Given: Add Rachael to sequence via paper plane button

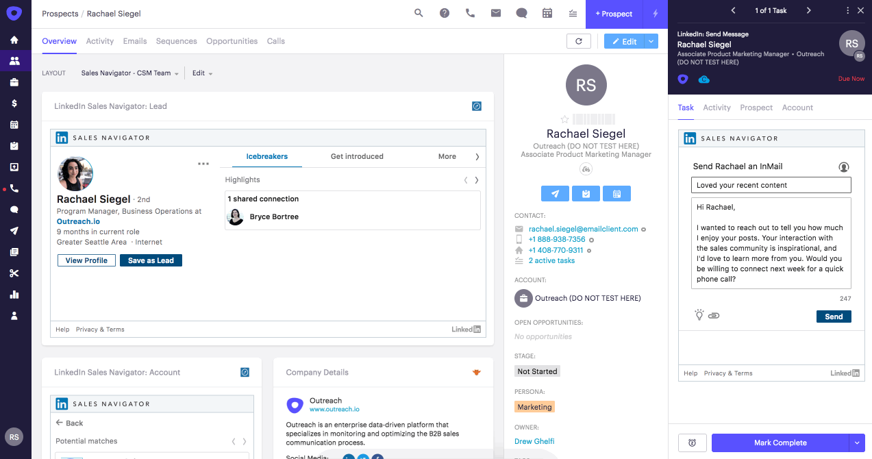Looking at the screenshot, I should tap(555, 194).
